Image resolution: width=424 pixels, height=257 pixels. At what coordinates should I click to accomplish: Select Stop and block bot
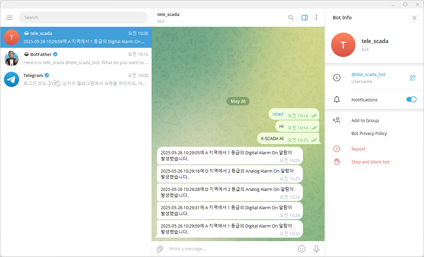click(x=370, y=162)
